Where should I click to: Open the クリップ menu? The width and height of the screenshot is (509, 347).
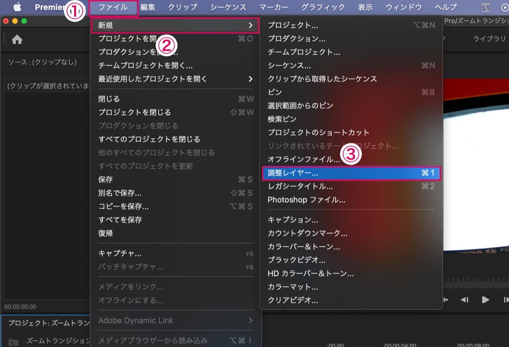tap(183, 7)
